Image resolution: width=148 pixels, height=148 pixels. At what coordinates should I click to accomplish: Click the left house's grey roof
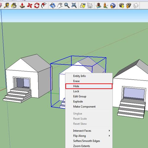36,63
